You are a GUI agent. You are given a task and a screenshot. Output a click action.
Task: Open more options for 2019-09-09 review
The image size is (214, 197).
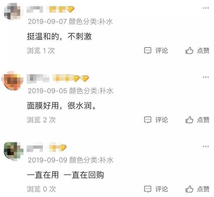coord(206,147)
